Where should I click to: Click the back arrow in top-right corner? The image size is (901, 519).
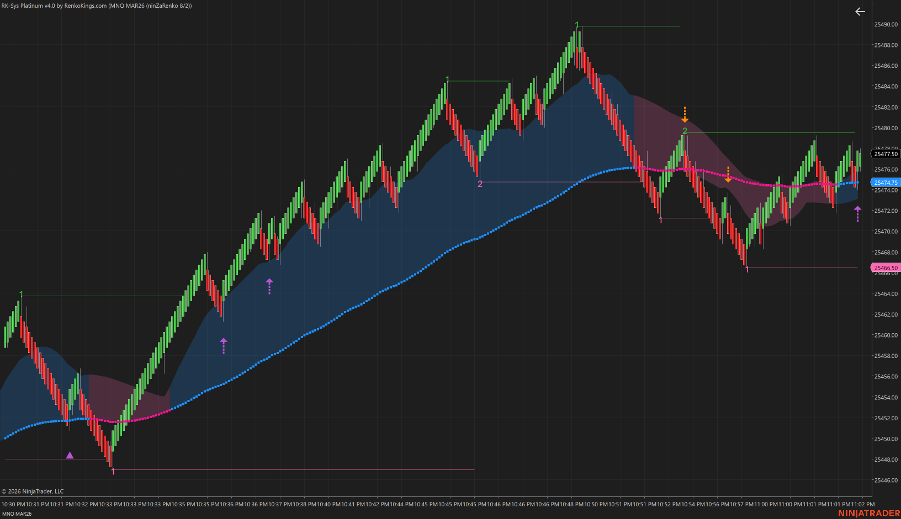click(860, 12)
